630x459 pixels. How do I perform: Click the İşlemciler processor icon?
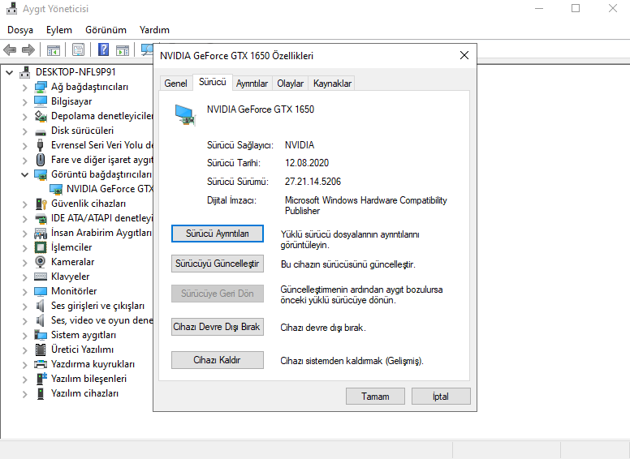pyautogui.click(x=41, y=247)
